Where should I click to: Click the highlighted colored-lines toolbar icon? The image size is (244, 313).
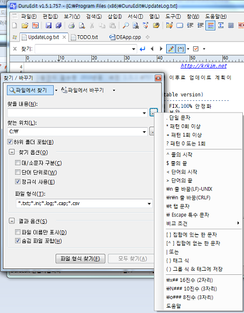(211, 26)
